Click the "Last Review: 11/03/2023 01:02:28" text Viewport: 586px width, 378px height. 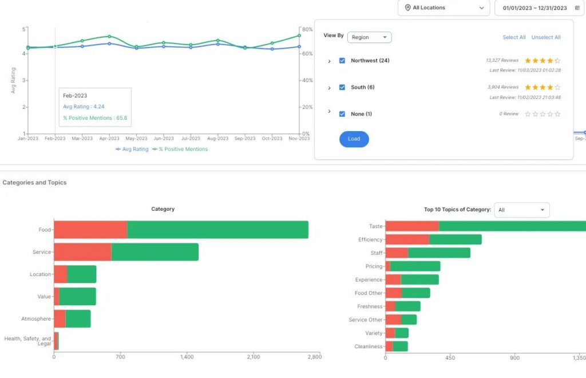525,70
